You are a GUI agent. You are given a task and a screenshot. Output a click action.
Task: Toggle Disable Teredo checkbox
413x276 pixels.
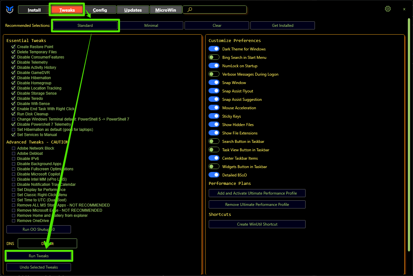[14, 99]
